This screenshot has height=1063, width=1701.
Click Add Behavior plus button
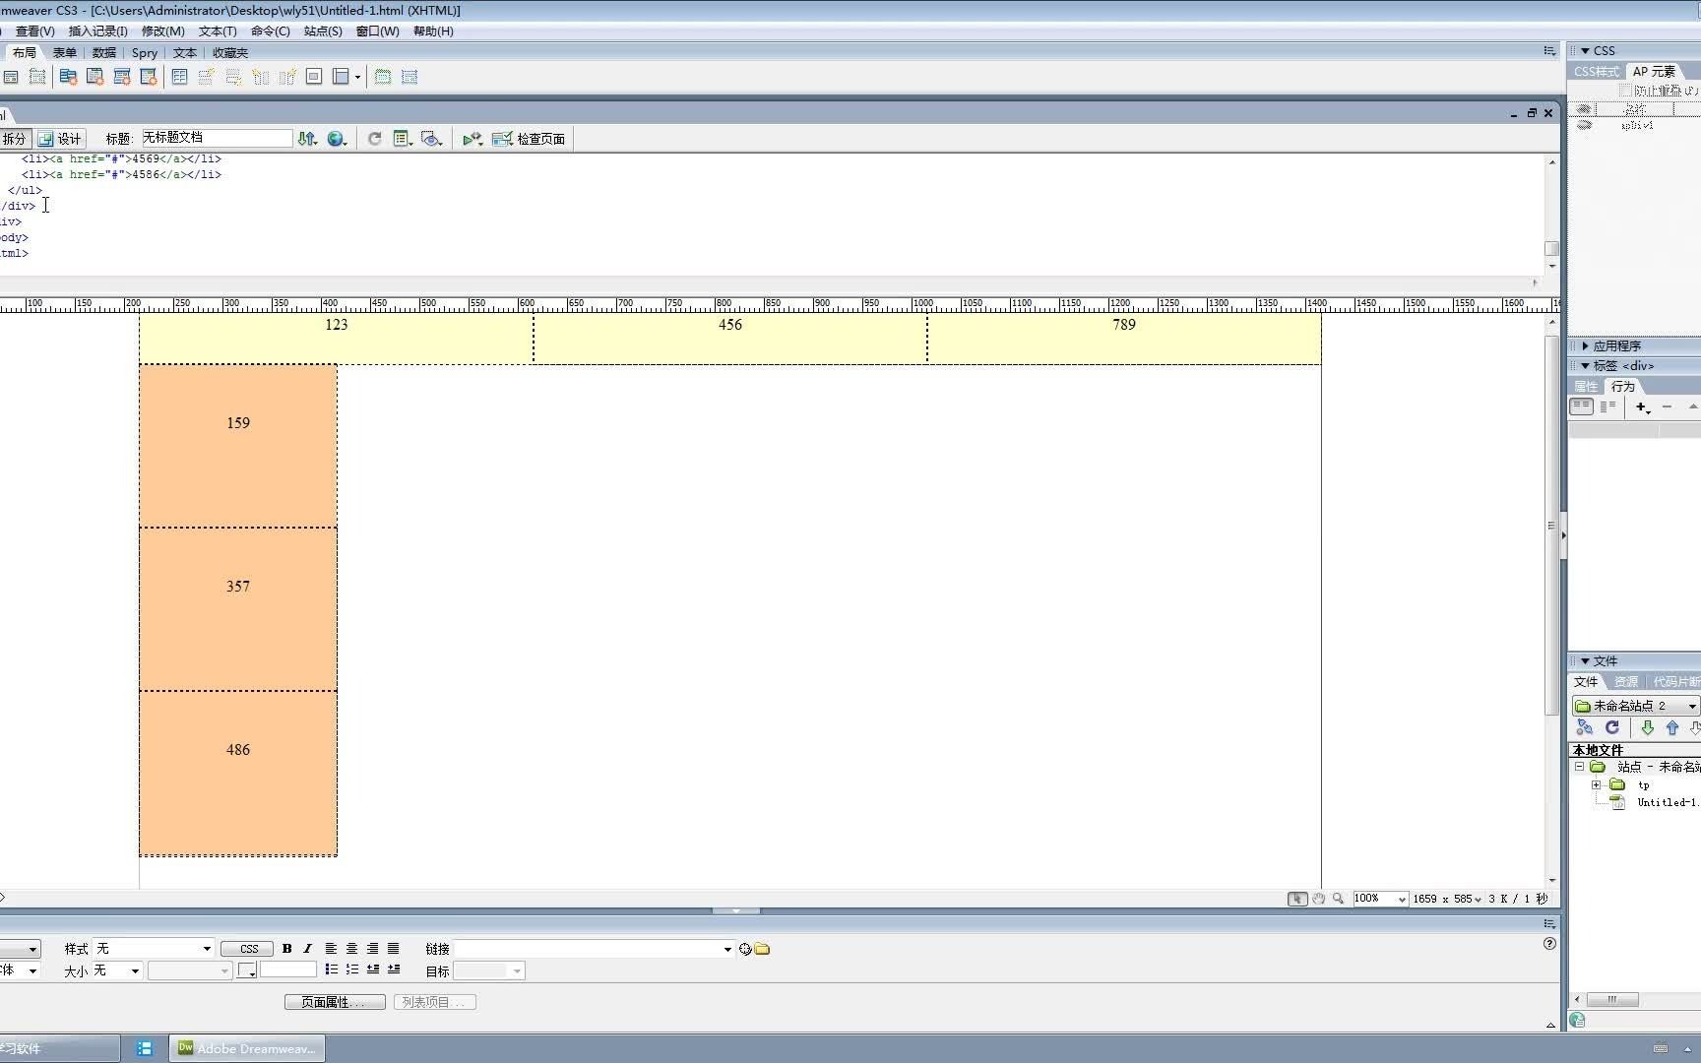point(1642,406)
